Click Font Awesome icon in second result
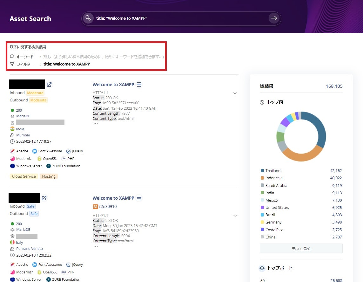Viewport: 363px width, 282px height. pyautogui.click(x=35, y=265)
